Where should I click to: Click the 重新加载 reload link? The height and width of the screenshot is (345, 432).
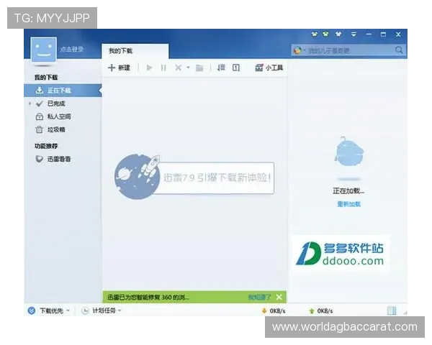348,204
